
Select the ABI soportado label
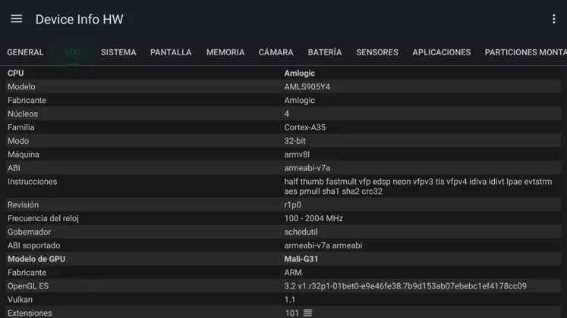click(33, 245)
